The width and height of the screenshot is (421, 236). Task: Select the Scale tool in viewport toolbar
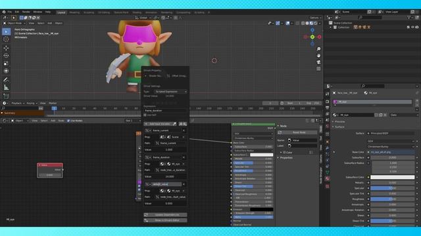pos(6,64)
